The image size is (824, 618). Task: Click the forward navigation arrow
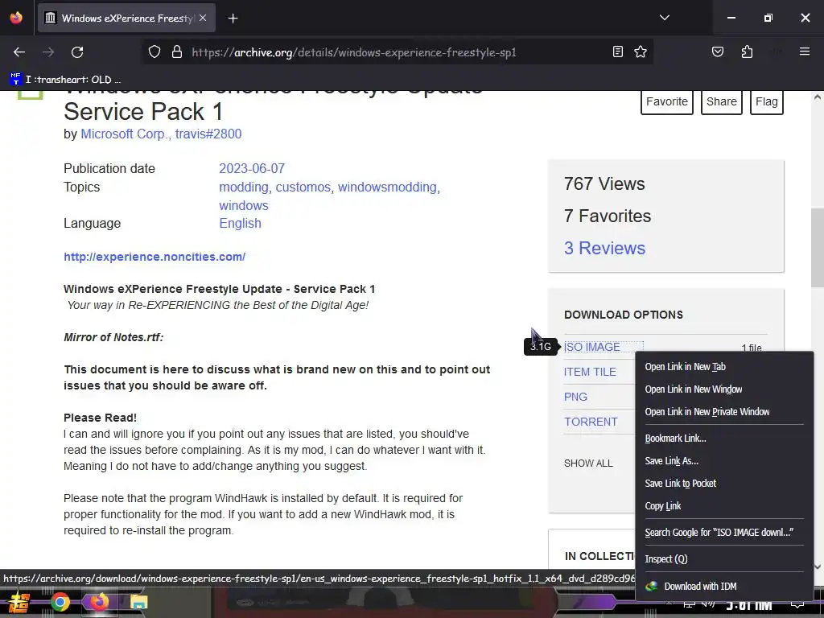coord(48,52)
